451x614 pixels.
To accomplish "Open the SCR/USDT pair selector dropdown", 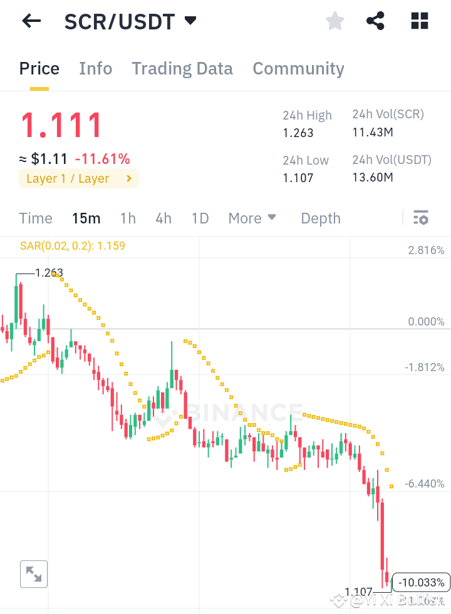I will (x=190, y=20).
